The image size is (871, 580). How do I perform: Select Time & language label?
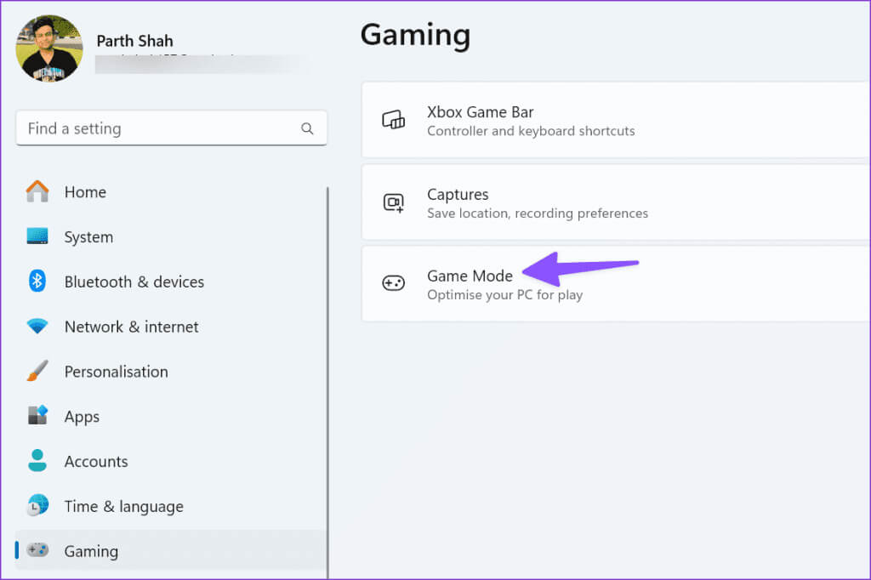[x=124, y=507]
